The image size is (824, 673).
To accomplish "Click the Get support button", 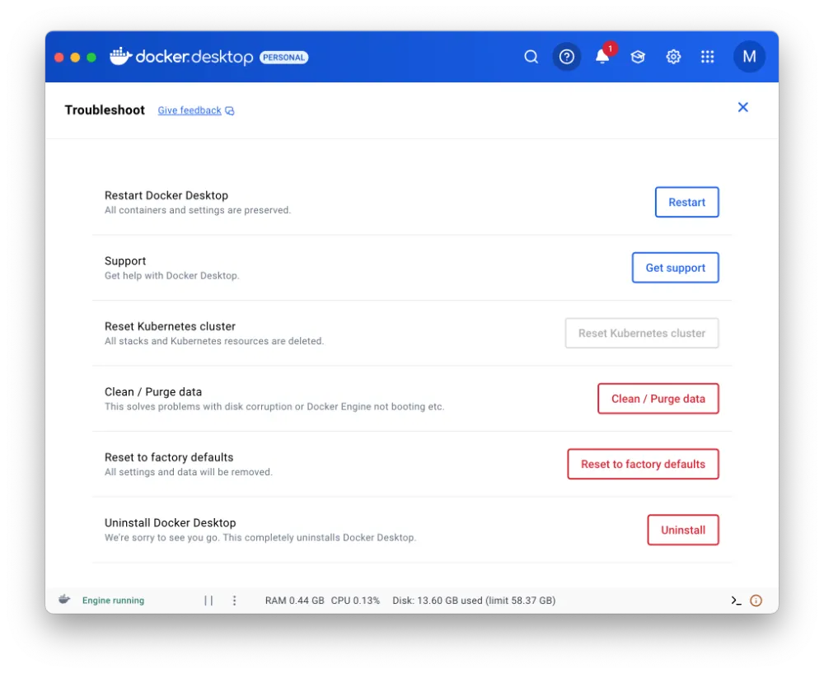I will 675,268.
